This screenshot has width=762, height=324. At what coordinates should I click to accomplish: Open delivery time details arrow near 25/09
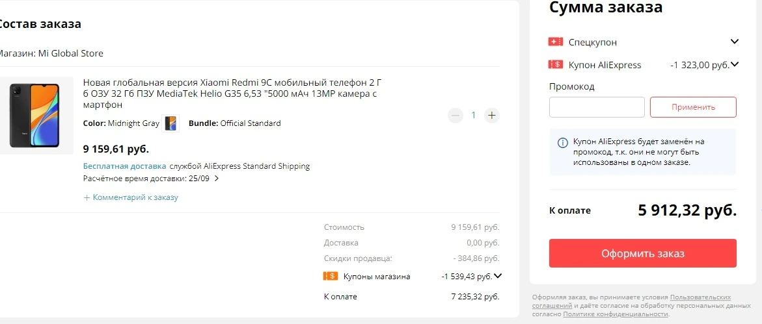[x=216, y=179]
